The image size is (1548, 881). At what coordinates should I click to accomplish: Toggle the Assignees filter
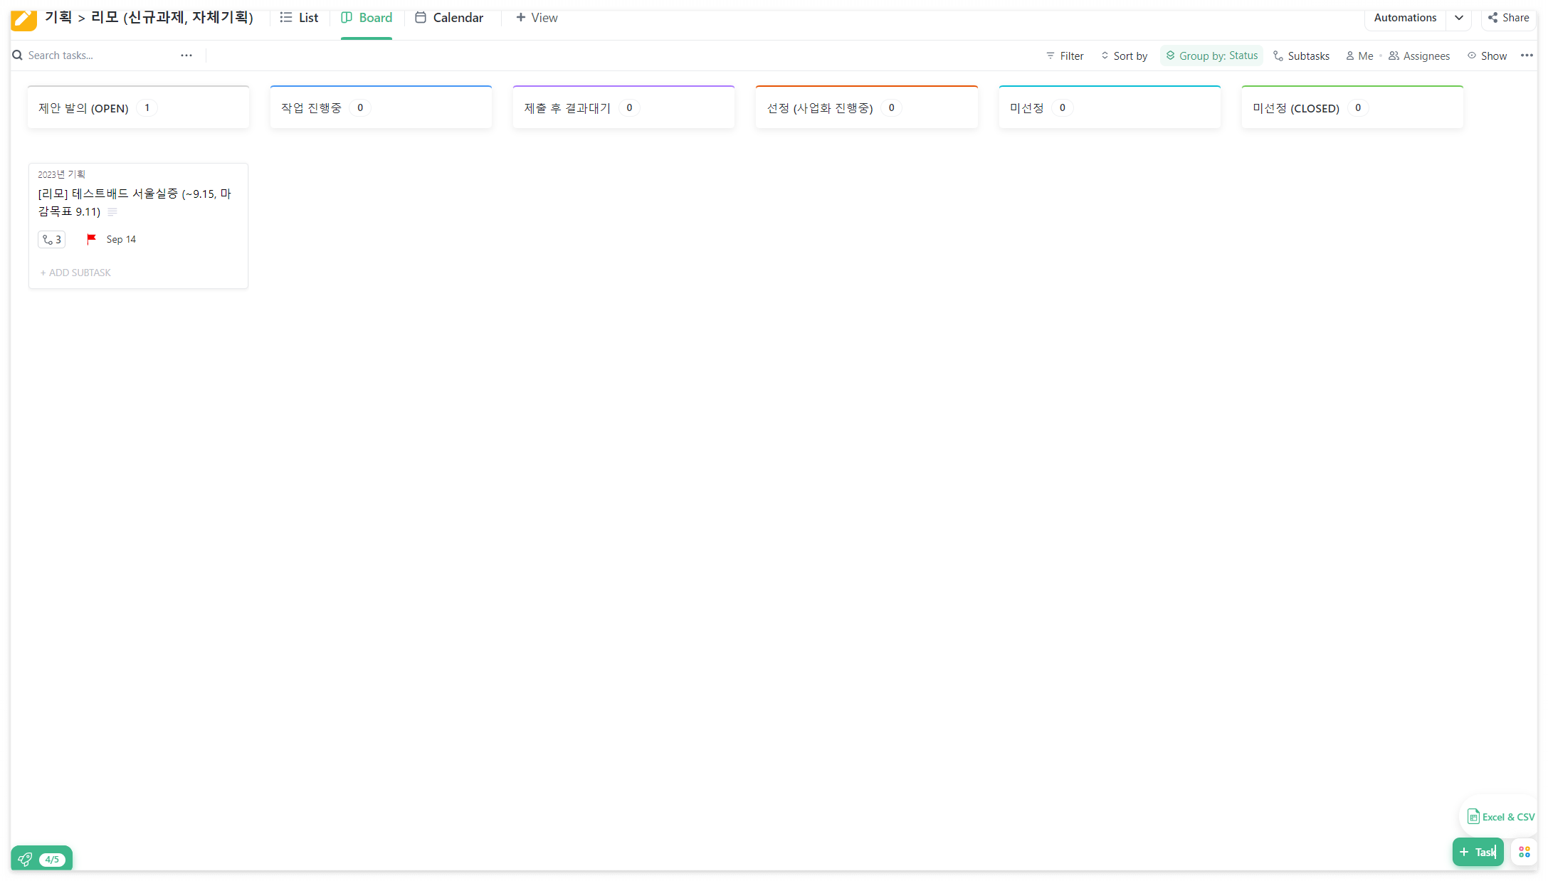tap(1419, 56)
